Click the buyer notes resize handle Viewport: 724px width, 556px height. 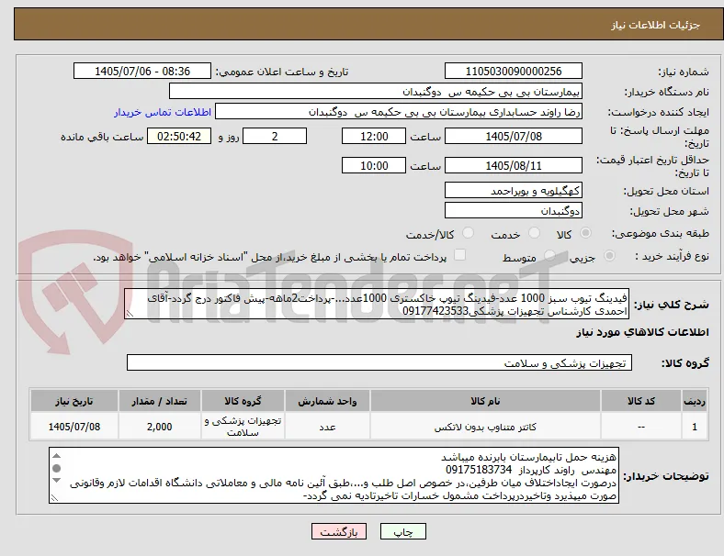[54, 498]
